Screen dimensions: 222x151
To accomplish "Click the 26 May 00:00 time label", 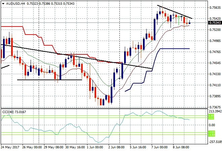I will click(x=32, y=147).
